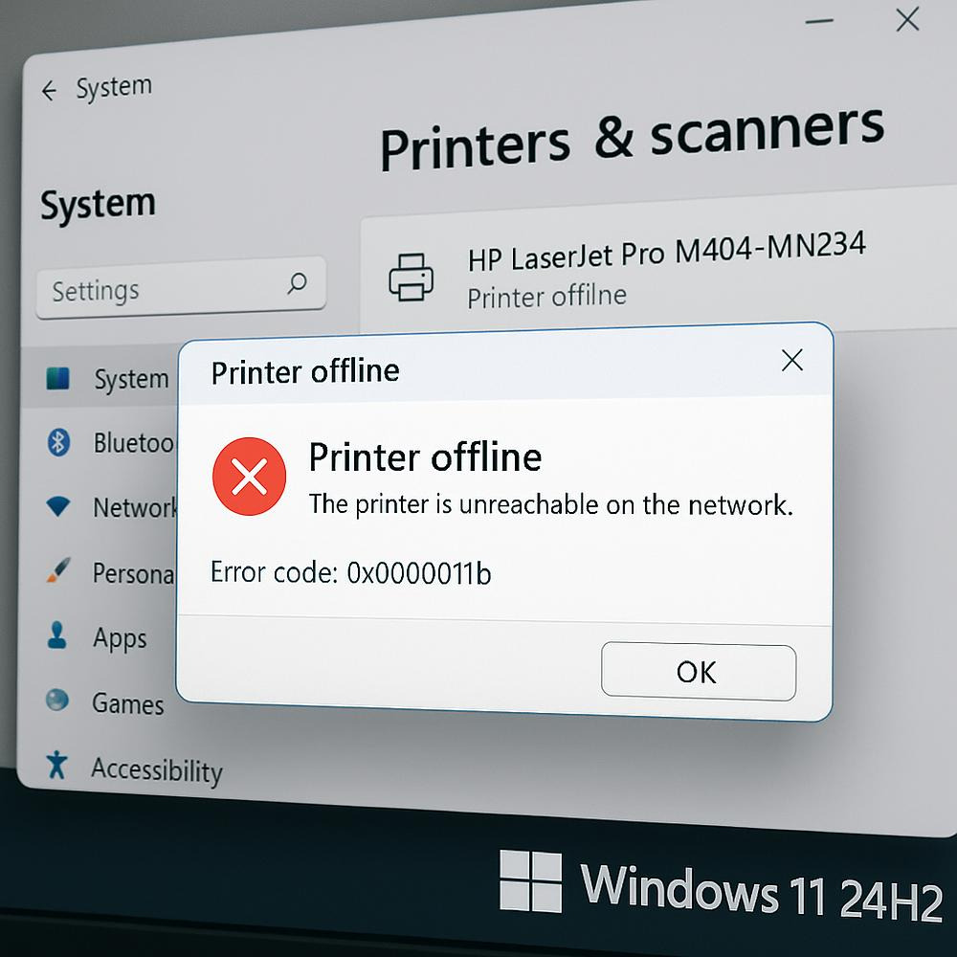957x957 pixels.
Task: Click "The printer is unreachable on the network." message
Action: click(x=550, y=504)
